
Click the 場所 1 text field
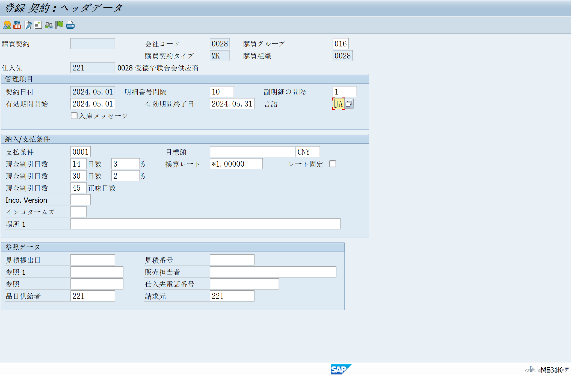click(x=205, y=224)
